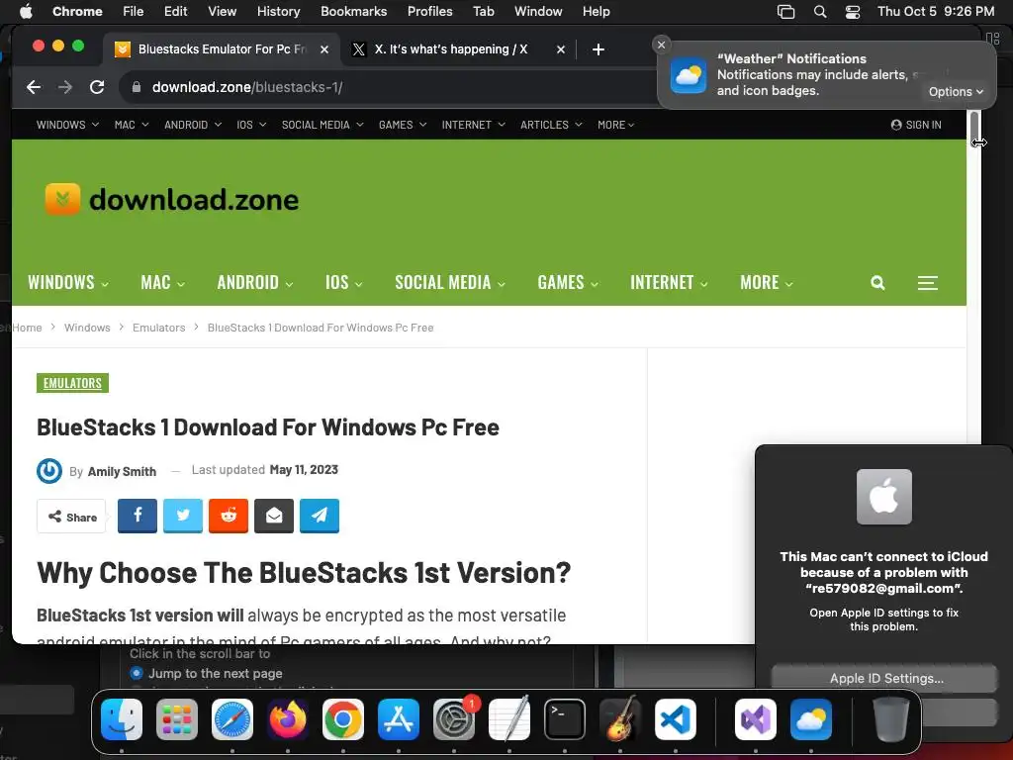Expand GAMES menu in green navigation
The image size is (1013, 760).
567,282
